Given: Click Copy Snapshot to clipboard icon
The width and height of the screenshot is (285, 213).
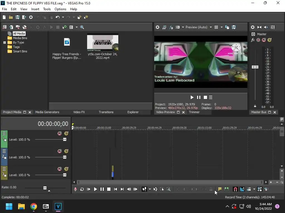Looking at the screenshot, I should click(227, 27).
